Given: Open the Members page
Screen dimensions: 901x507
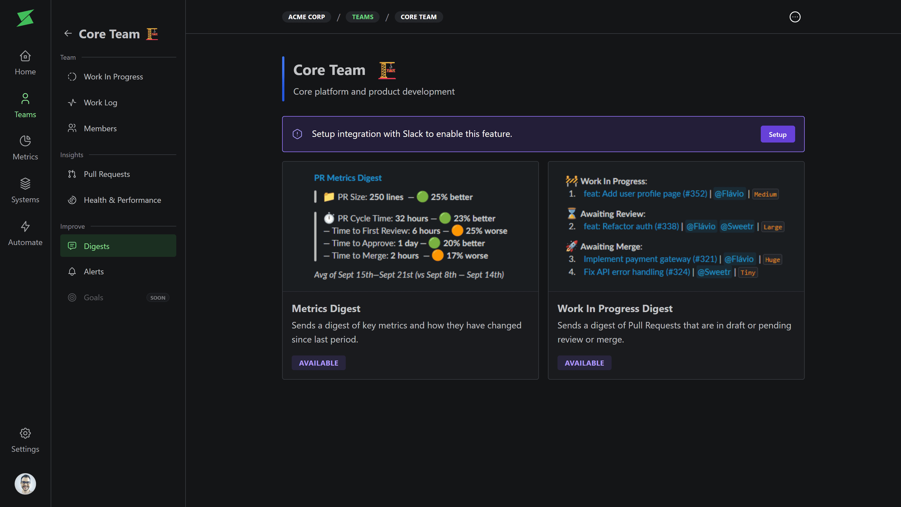Looking at the screenshot, I should click(100, 128).
